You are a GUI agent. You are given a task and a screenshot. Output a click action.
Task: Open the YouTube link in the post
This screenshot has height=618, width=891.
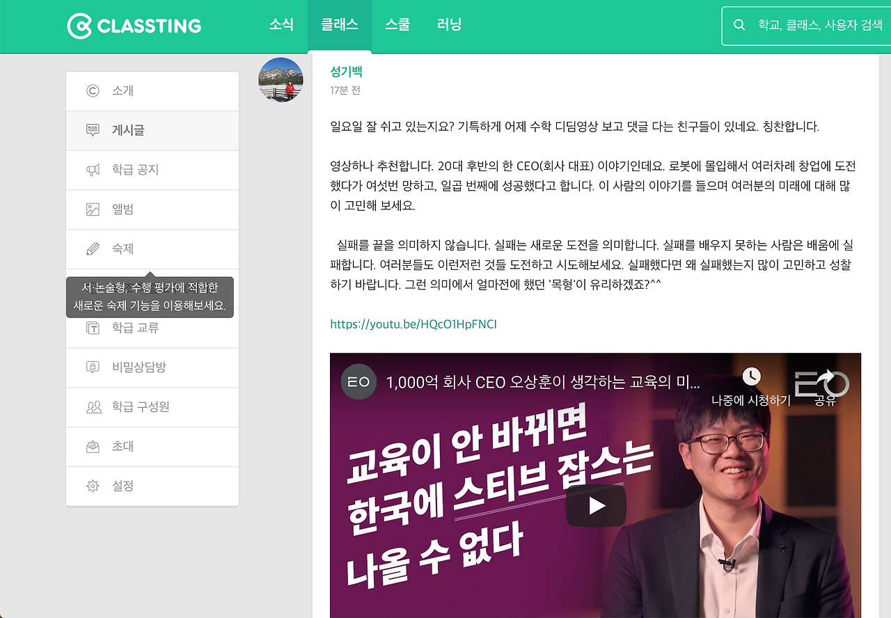[412, 324]
